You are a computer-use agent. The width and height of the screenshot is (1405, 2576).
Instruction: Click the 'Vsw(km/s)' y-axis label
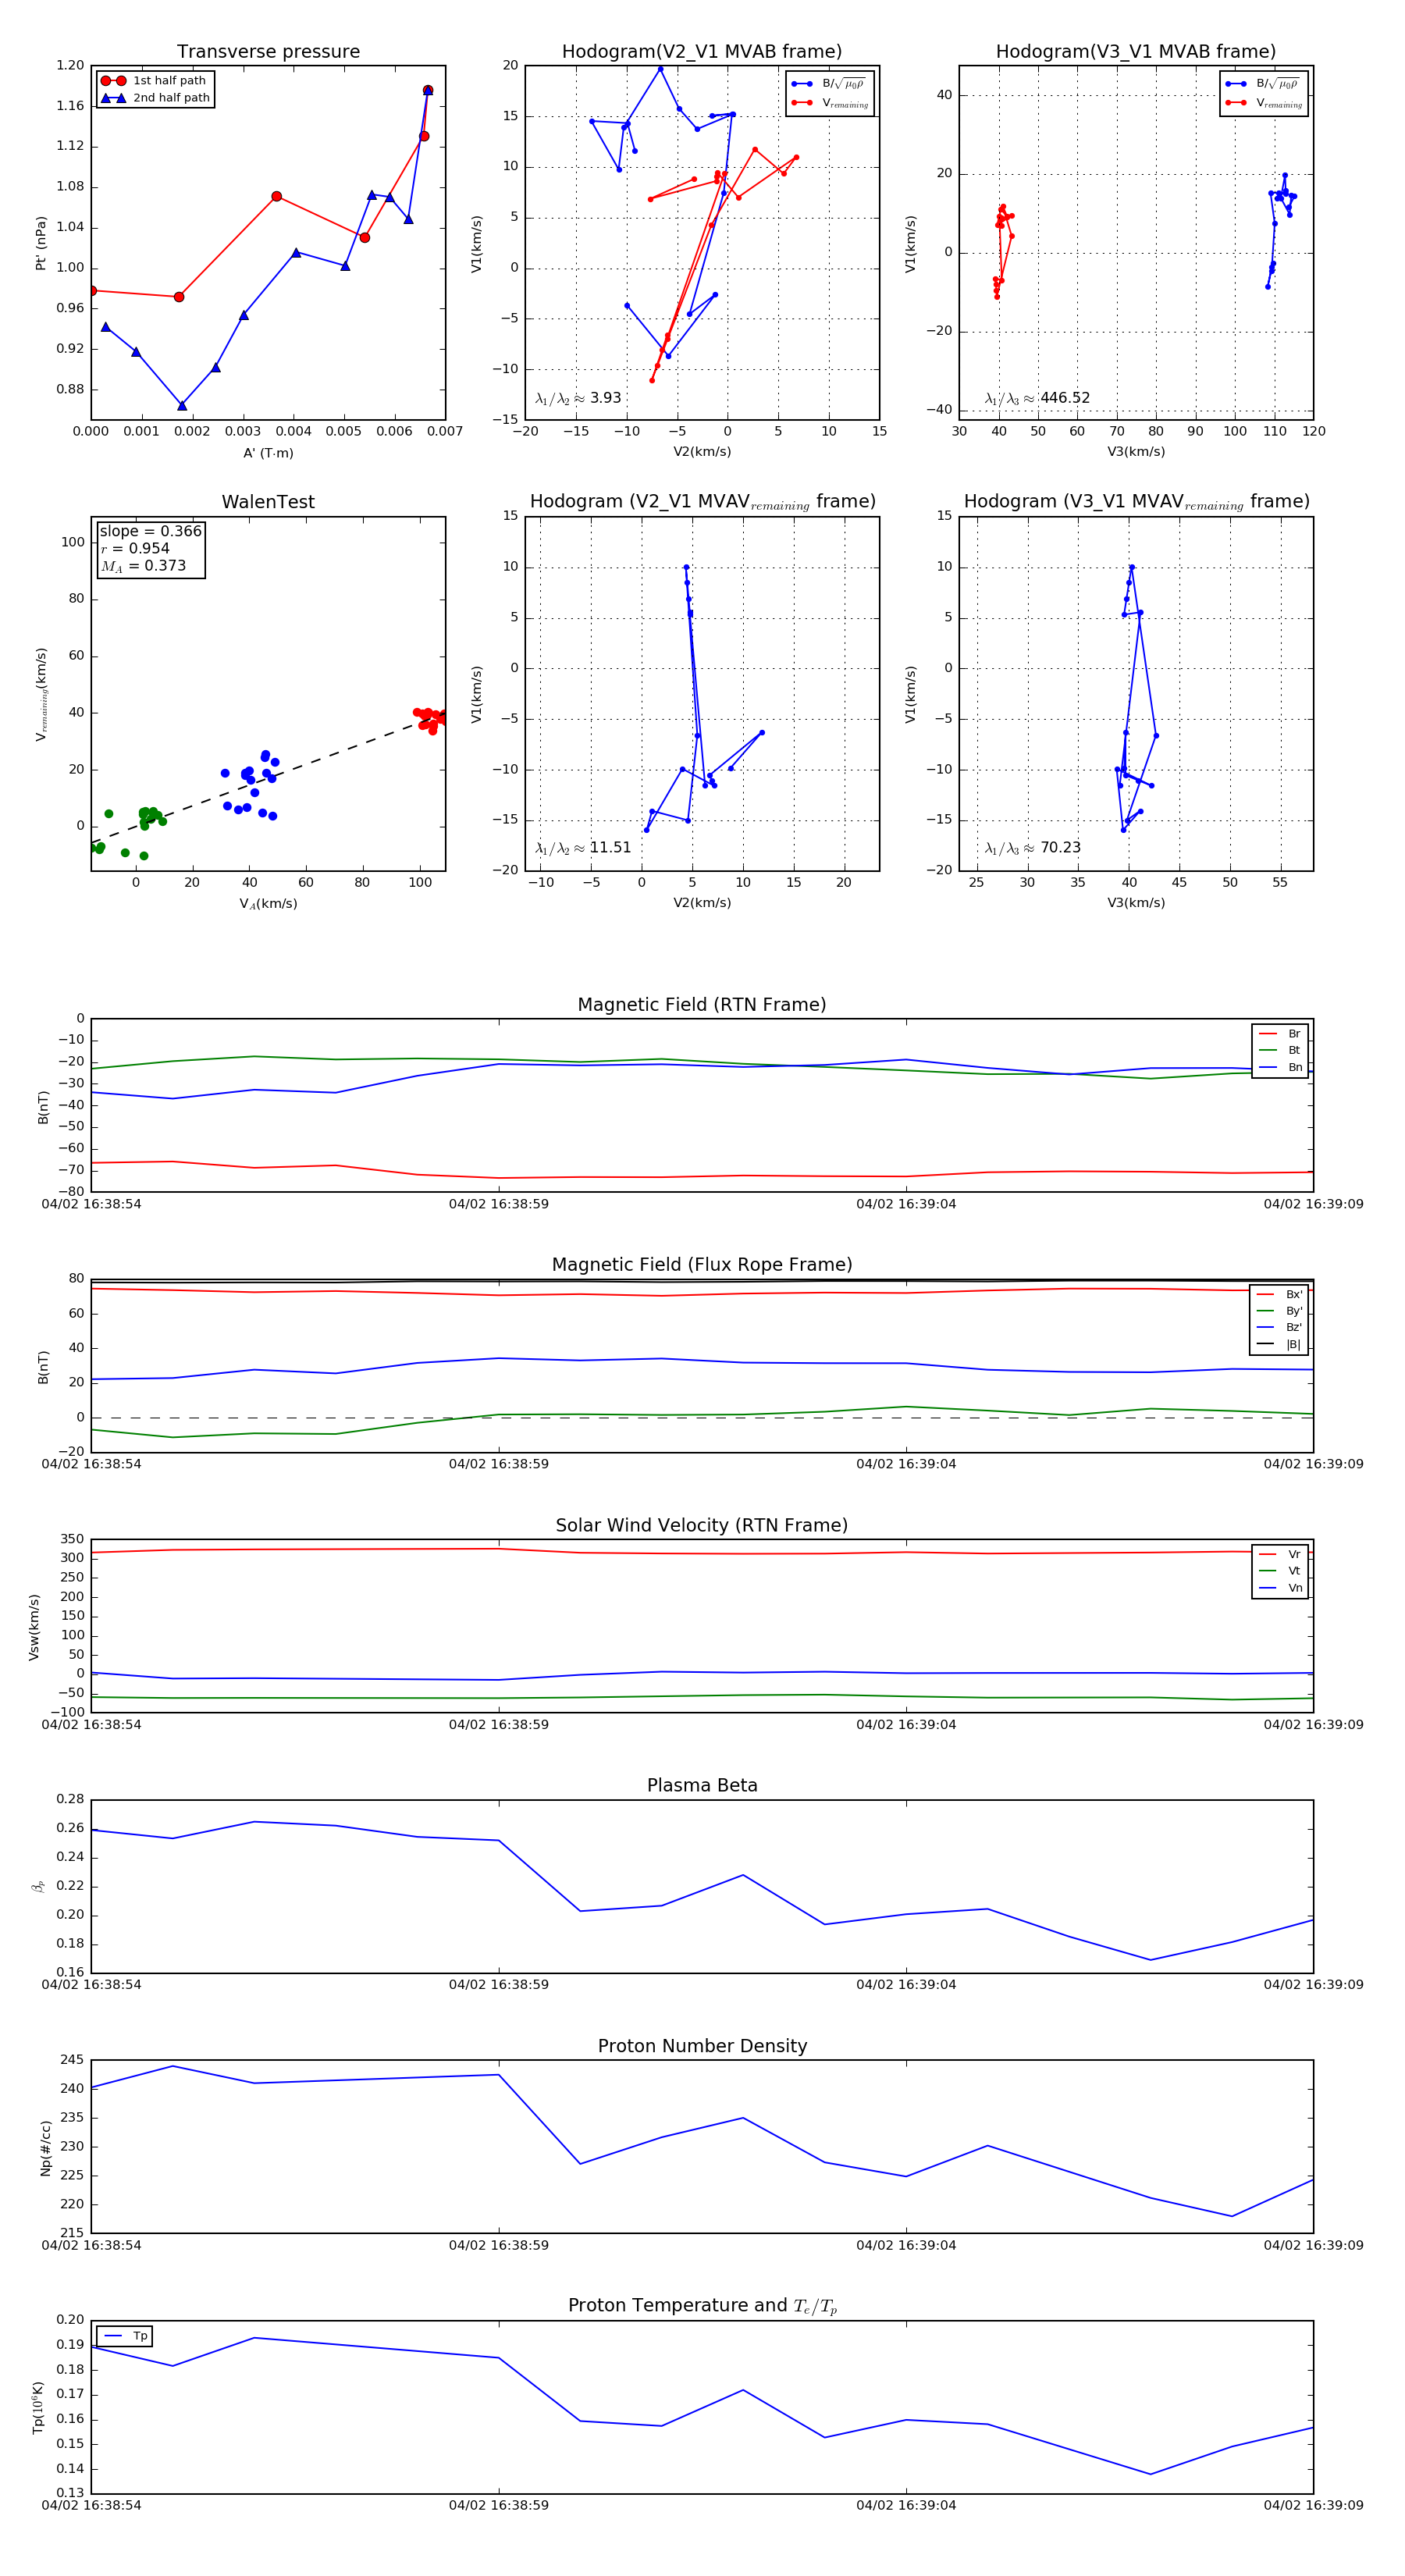pos(34,1627)
